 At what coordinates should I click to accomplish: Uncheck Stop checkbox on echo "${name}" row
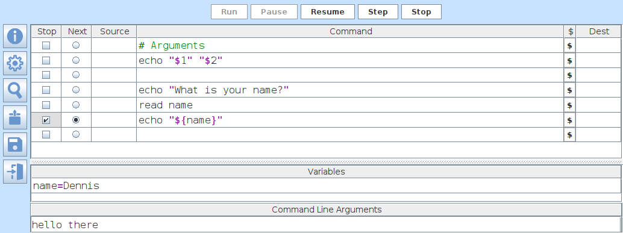46,120
